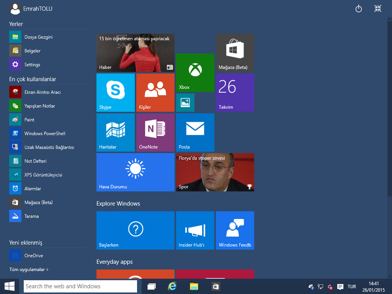Viewport: 392px width, 294px height.
Task: Open Task View on the taskbar
Action: (152, 286)
